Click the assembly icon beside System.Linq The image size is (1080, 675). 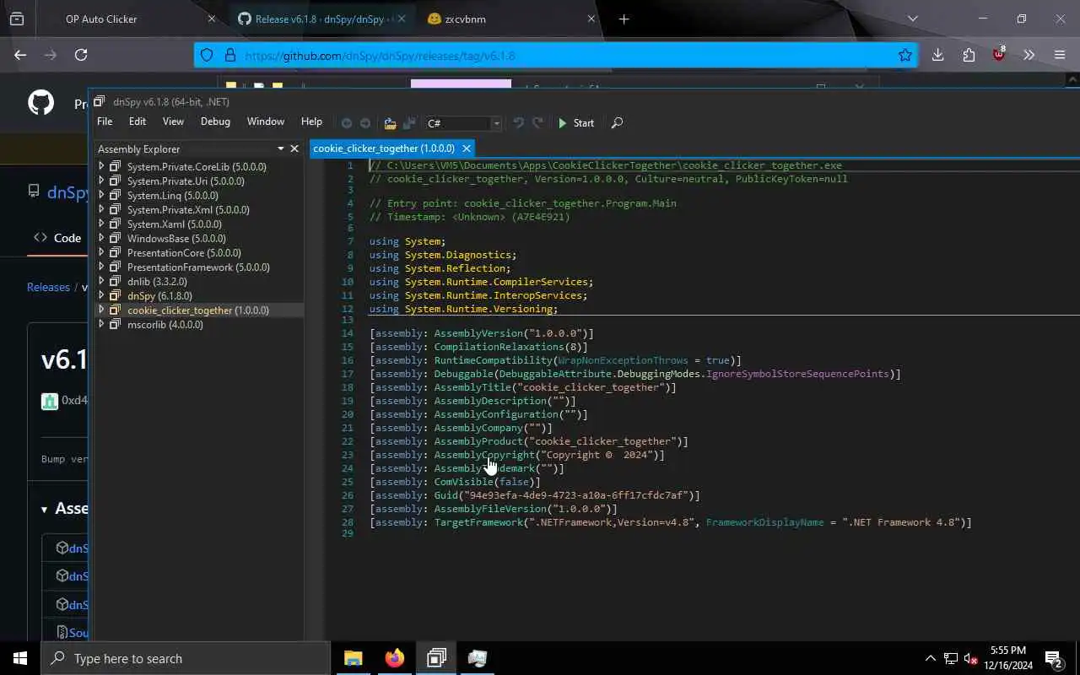tap(116, 196)
